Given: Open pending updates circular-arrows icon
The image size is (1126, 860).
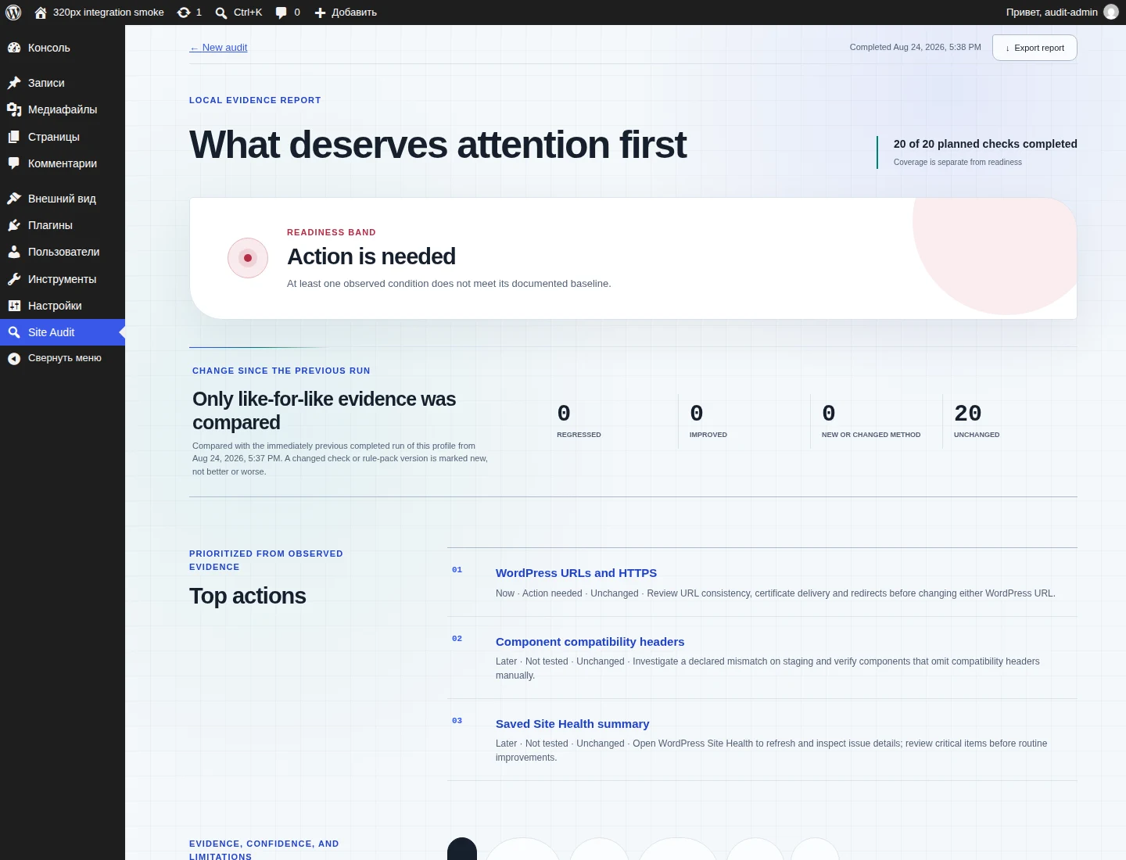Looking at the screenshot, I should [x=184, y=13].
